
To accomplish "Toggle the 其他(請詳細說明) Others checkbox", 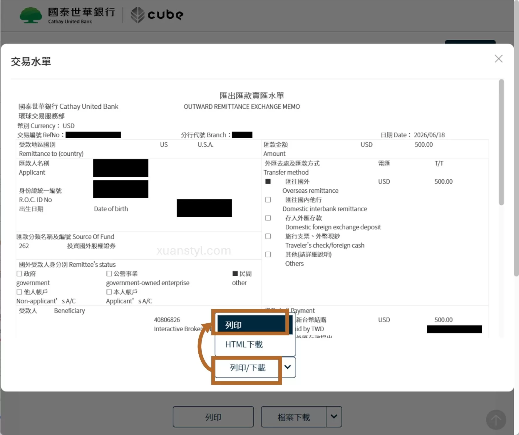I will tap(268, 254).
